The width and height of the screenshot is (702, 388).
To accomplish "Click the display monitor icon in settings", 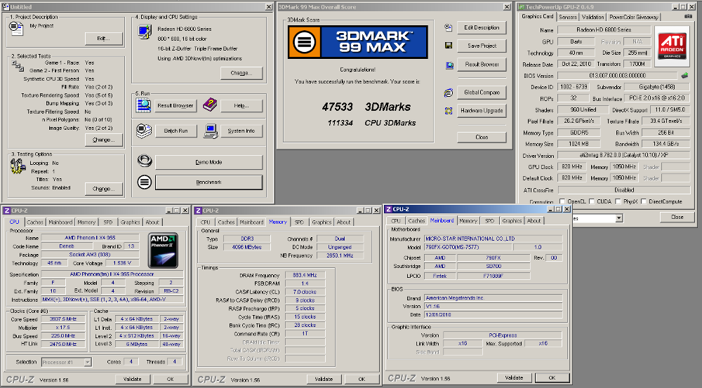I will (x=145, y=32).
